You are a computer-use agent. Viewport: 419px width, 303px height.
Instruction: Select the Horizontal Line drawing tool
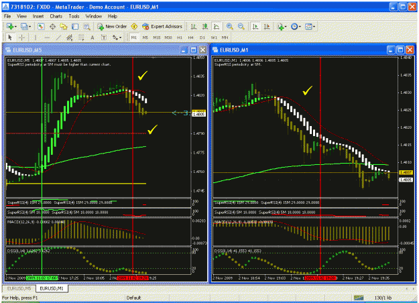click(x=47, y=38)
